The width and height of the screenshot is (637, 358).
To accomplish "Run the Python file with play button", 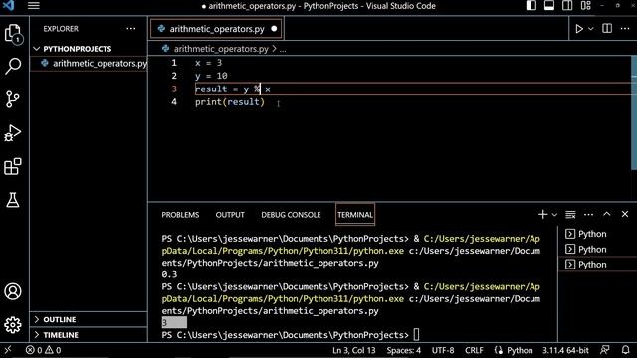I will (579, 29).
